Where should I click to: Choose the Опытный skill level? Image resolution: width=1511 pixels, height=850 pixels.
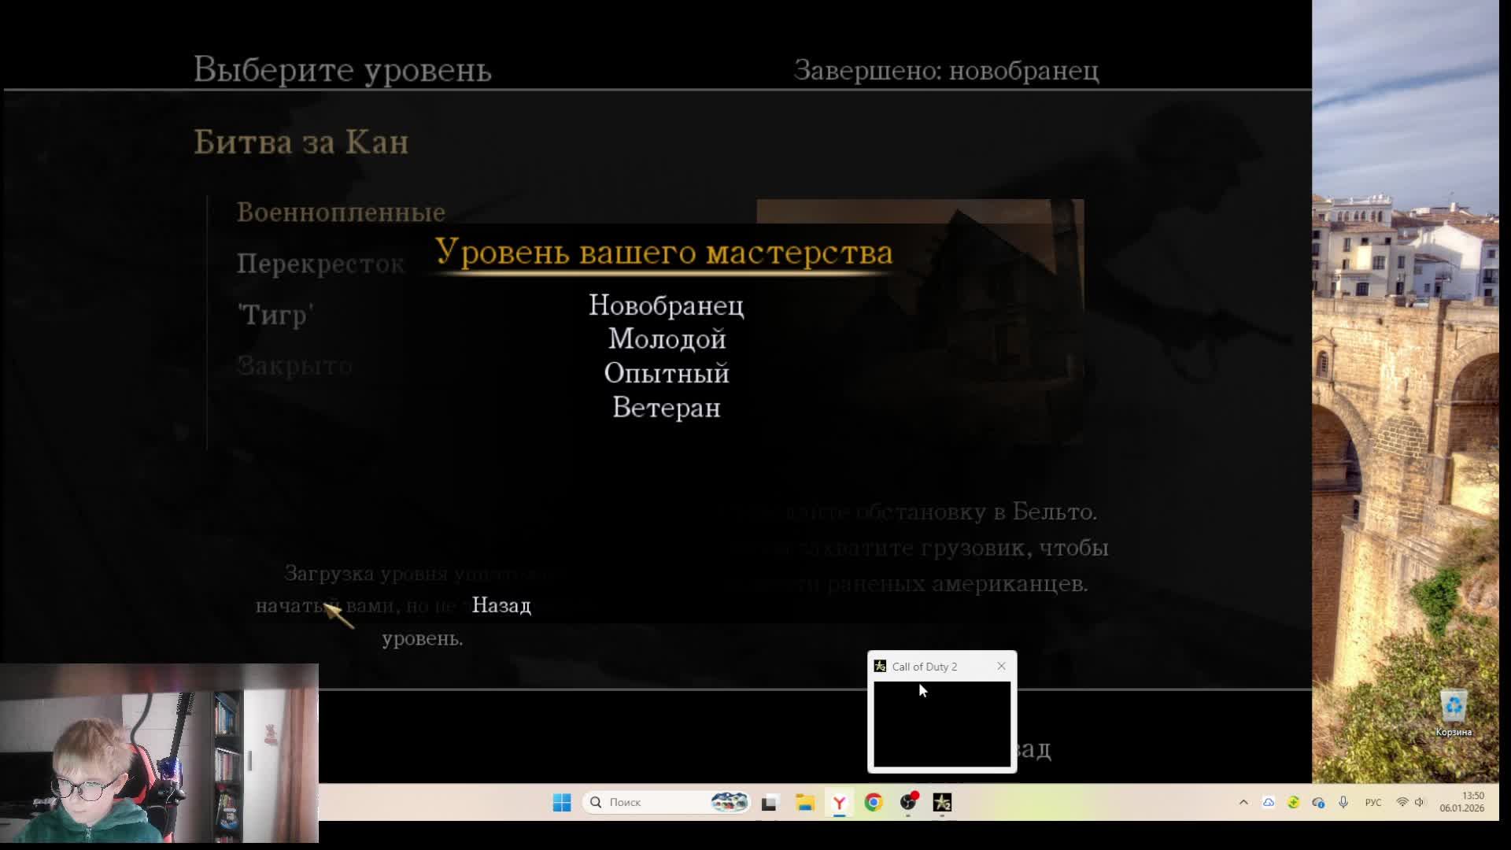(x=666, y=374)
